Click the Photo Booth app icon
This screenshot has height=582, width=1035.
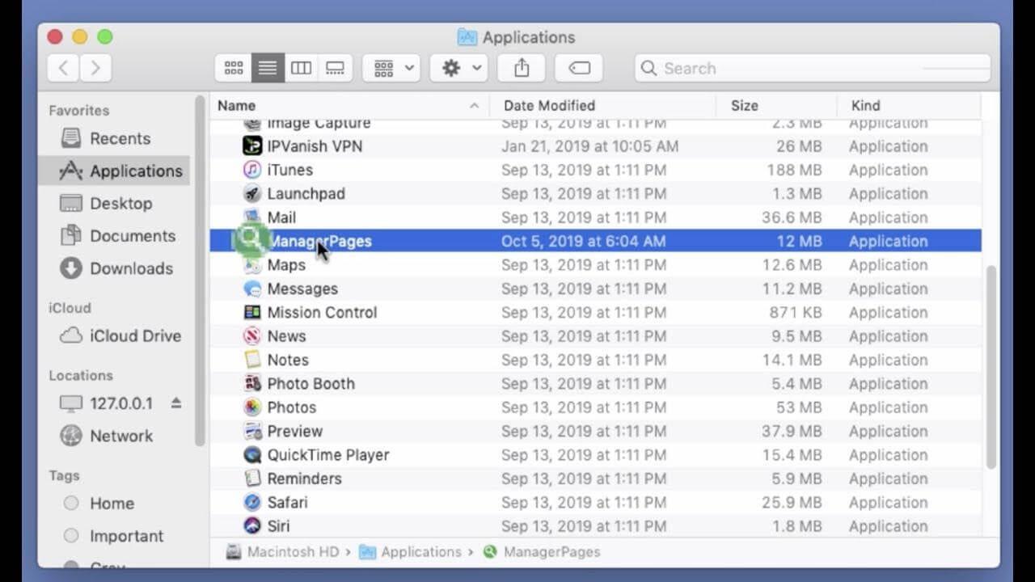[x=252, y=384]
